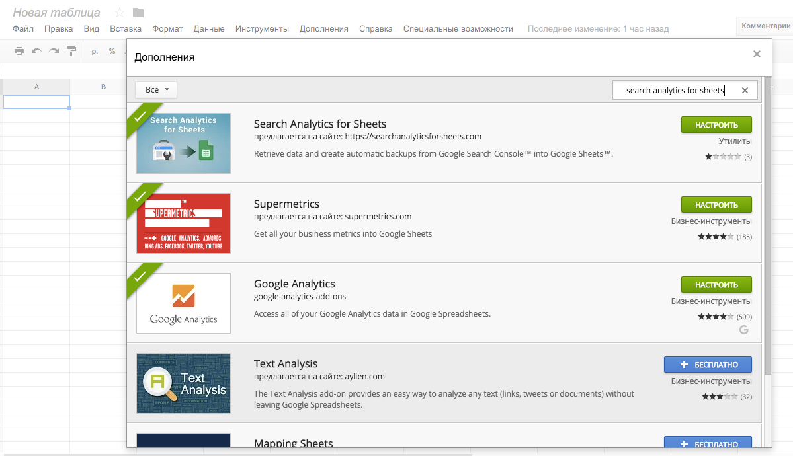Click Бизнес-инструменты label under Text Analysis

(x=711, y=381)
